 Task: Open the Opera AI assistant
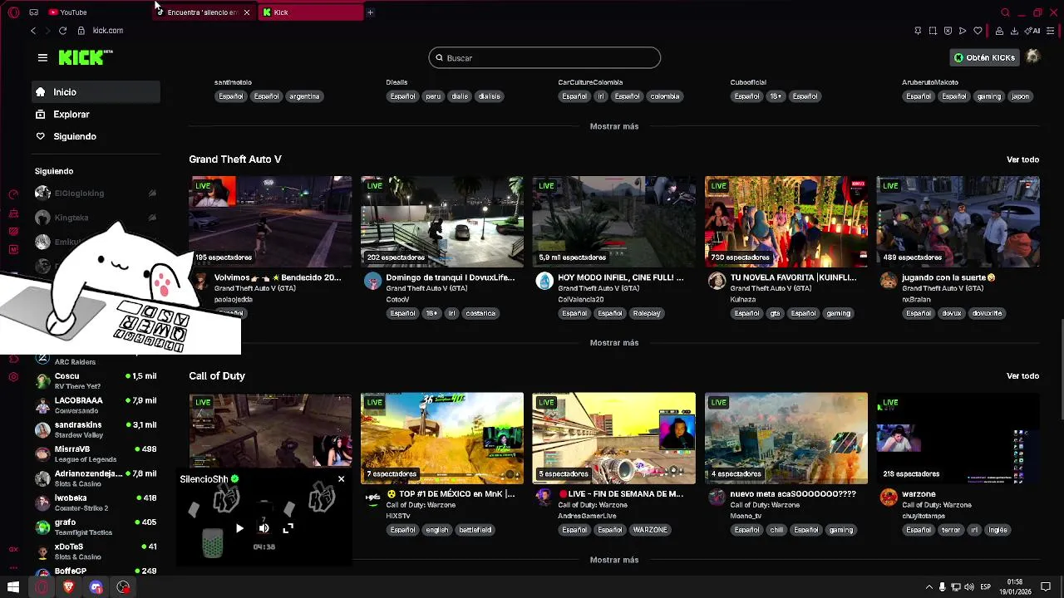click(x=1033, y=31)
